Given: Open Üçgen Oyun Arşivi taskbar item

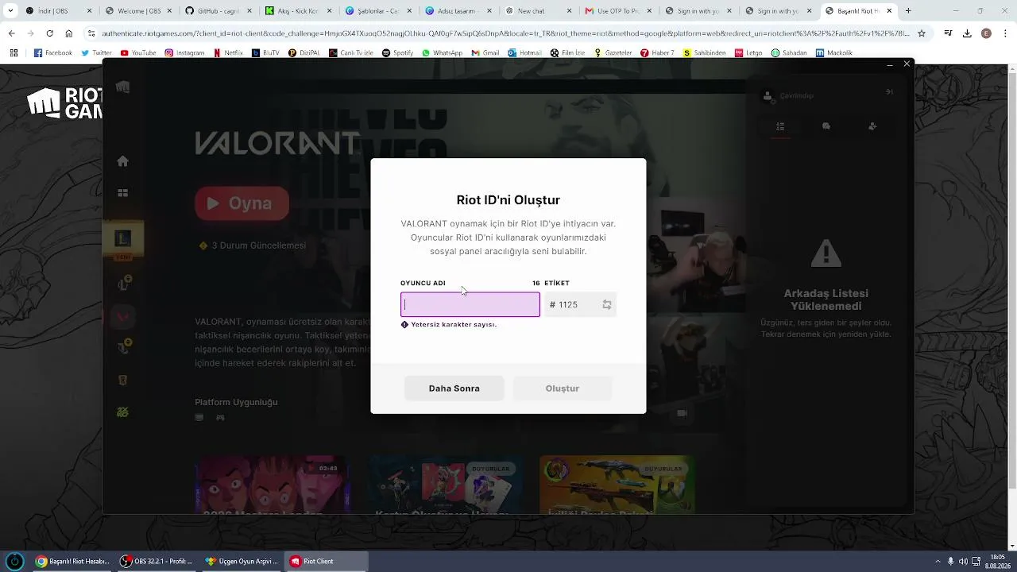Looking at the screenshot, I should [x=242, y=562].
